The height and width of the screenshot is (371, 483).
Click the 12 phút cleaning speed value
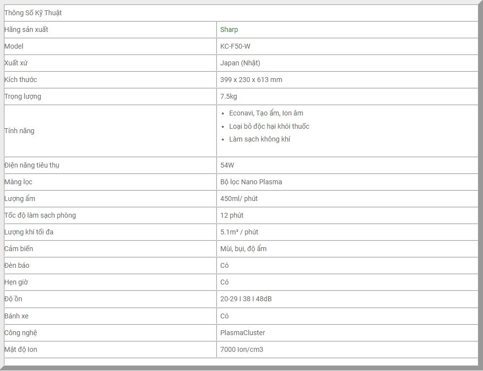tap(232, 215)
